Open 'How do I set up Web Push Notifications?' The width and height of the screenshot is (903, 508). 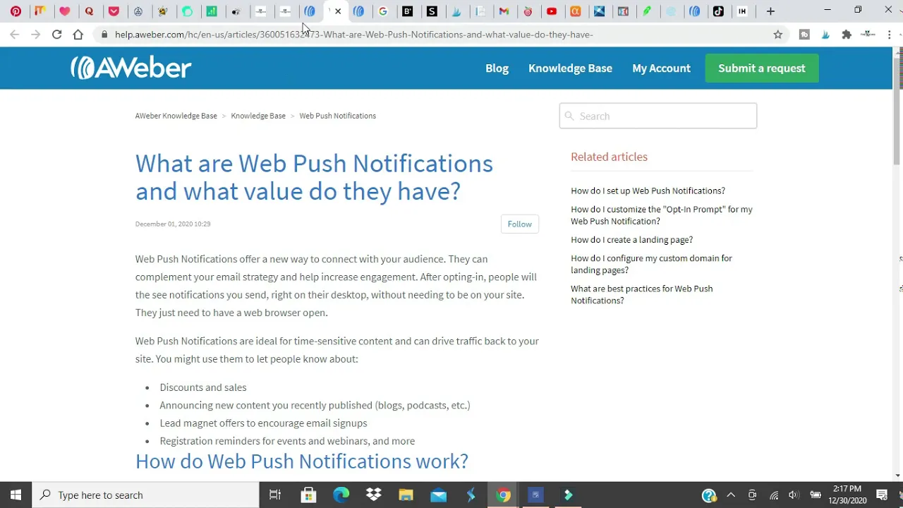point(648,190)
